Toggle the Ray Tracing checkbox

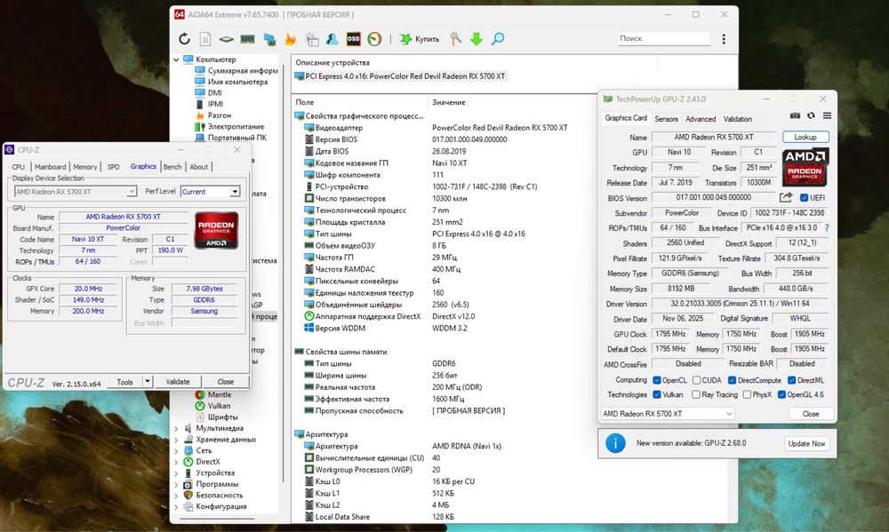pos(695,394)
